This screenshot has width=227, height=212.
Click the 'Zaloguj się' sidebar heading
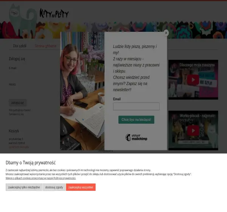(17, 59)
